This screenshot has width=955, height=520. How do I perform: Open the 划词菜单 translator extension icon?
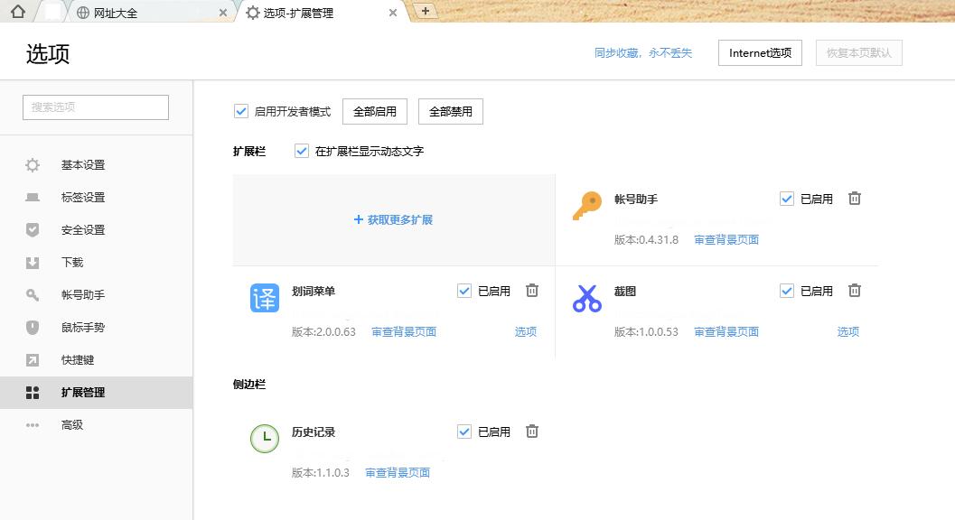(264, 298)
